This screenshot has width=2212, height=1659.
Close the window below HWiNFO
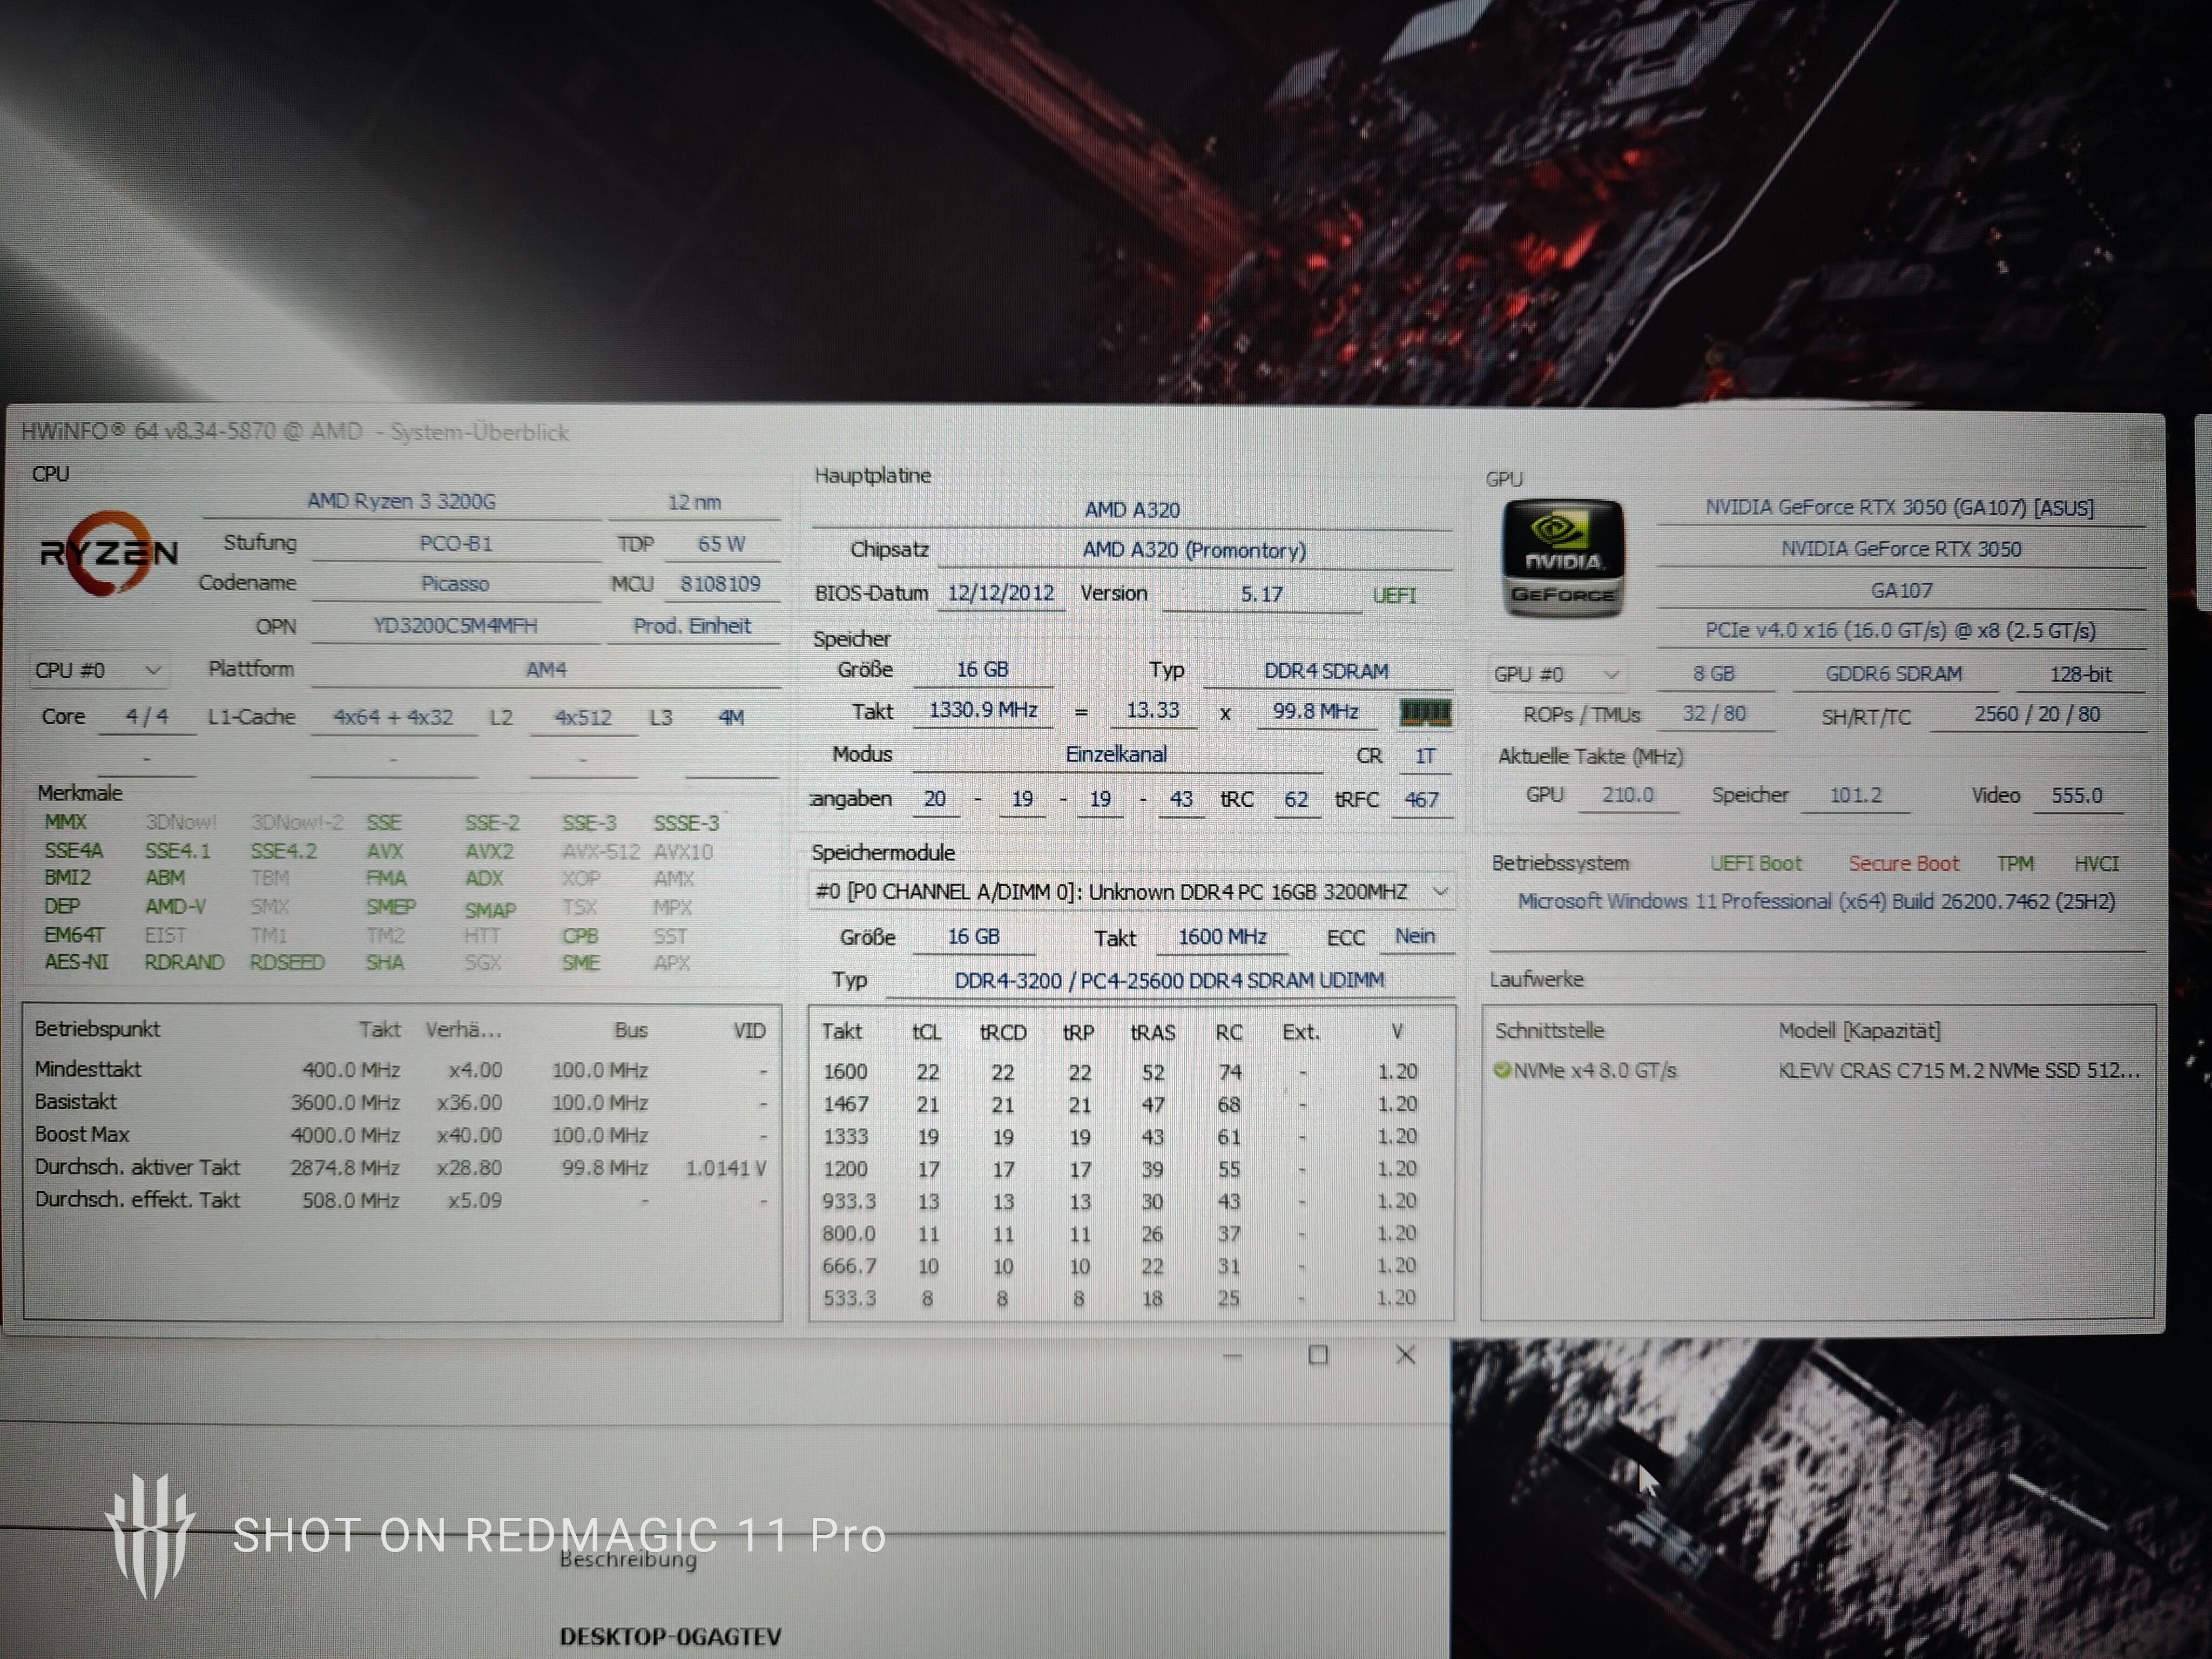coord(1405,1356)
